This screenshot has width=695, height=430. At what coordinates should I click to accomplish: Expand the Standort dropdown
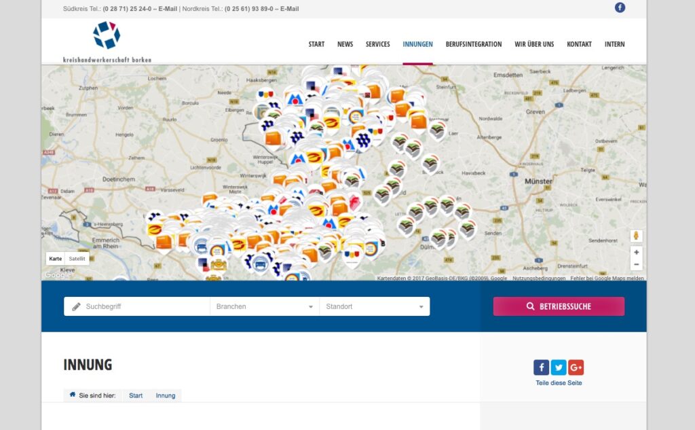[374, 306]
